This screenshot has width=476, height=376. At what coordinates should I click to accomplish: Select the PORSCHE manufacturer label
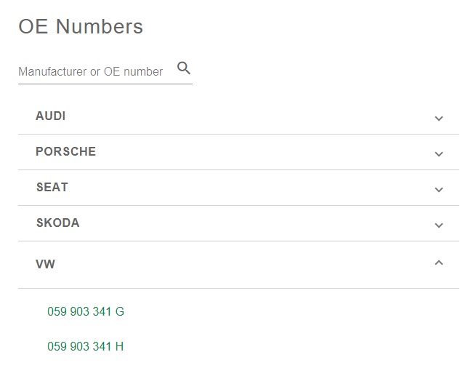click(x=65, y=151)
